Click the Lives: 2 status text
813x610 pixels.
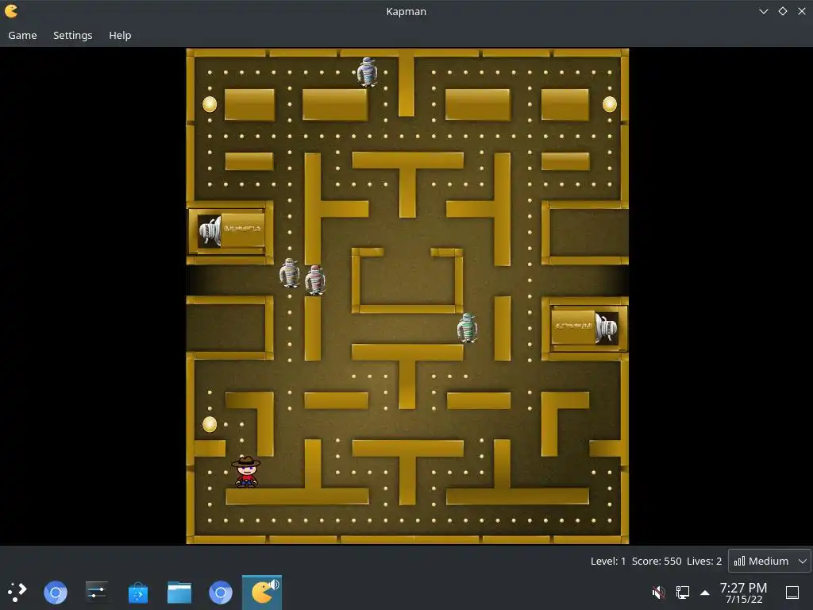(704, 561)
